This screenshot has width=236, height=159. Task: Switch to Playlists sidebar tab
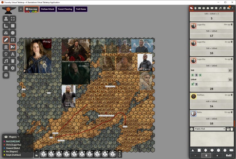click(x=220, y=8)
